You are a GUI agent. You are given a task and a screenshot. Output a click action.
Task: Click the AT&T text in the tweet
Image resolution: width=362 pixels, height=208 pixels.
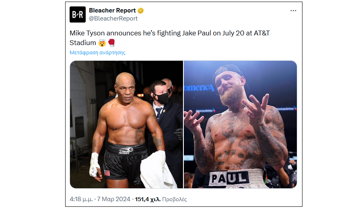(261, 33)
